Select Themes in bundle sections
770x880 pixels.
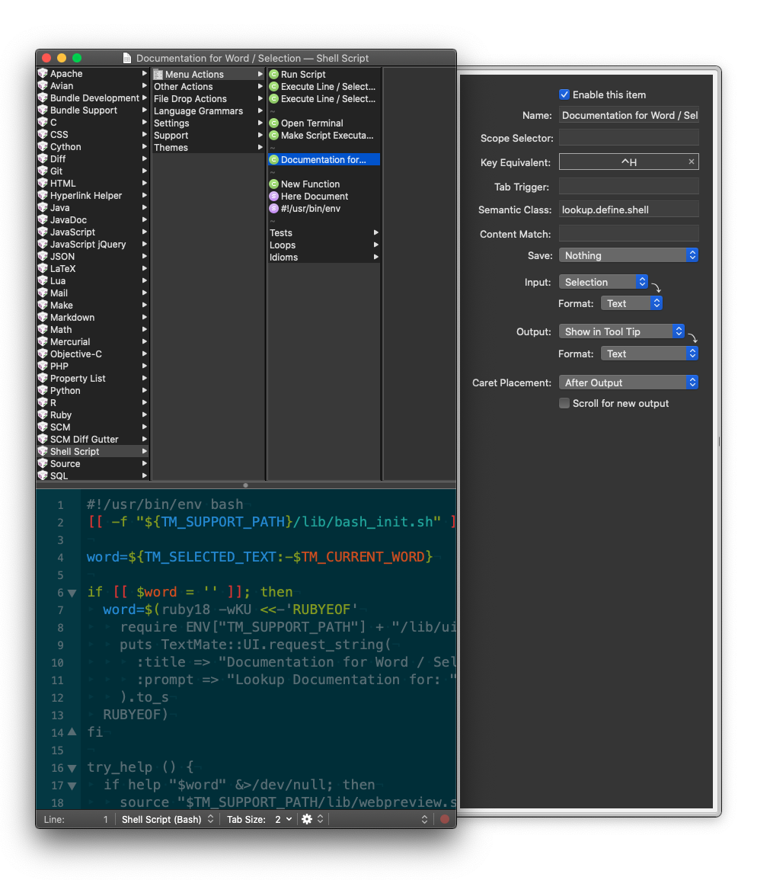click(x=208, y=148)
